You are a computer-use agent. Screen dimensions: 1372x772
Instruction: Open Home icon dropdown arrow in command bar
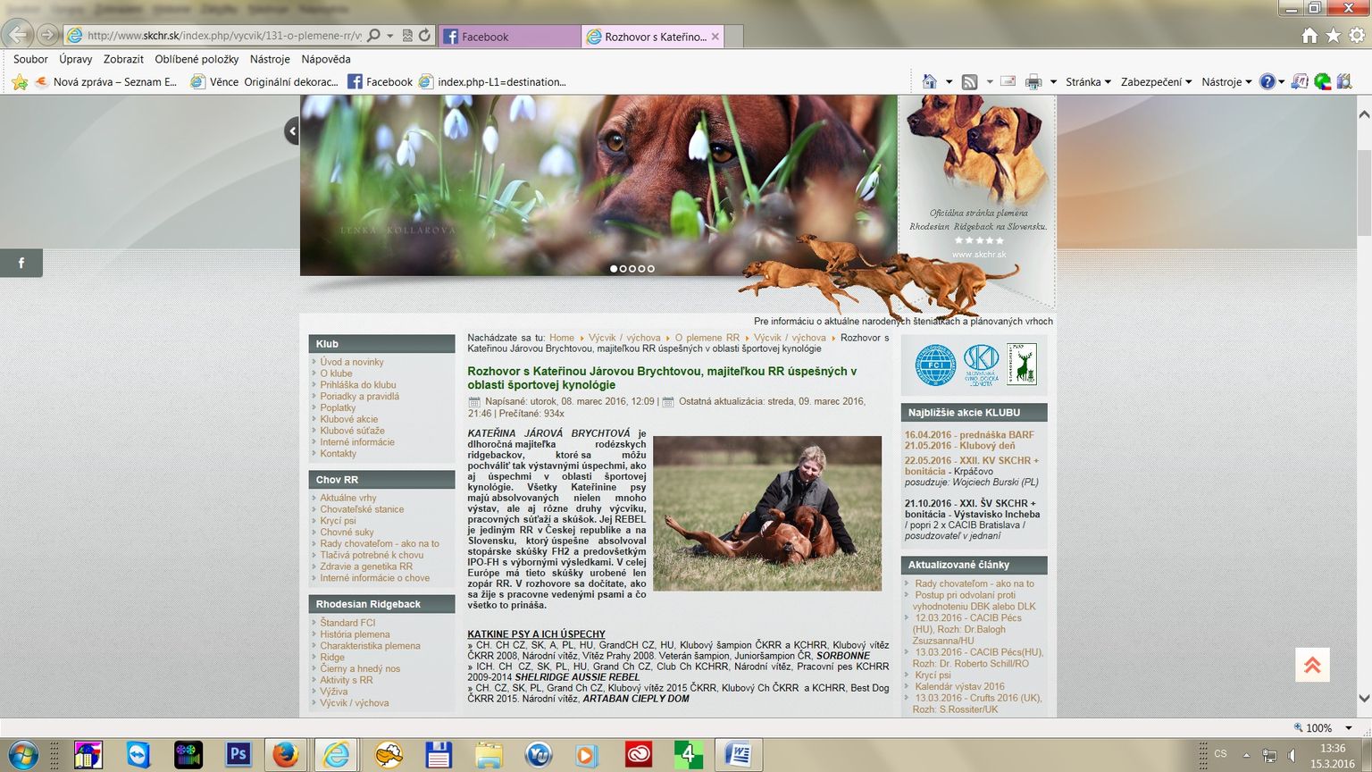[949, 81]
